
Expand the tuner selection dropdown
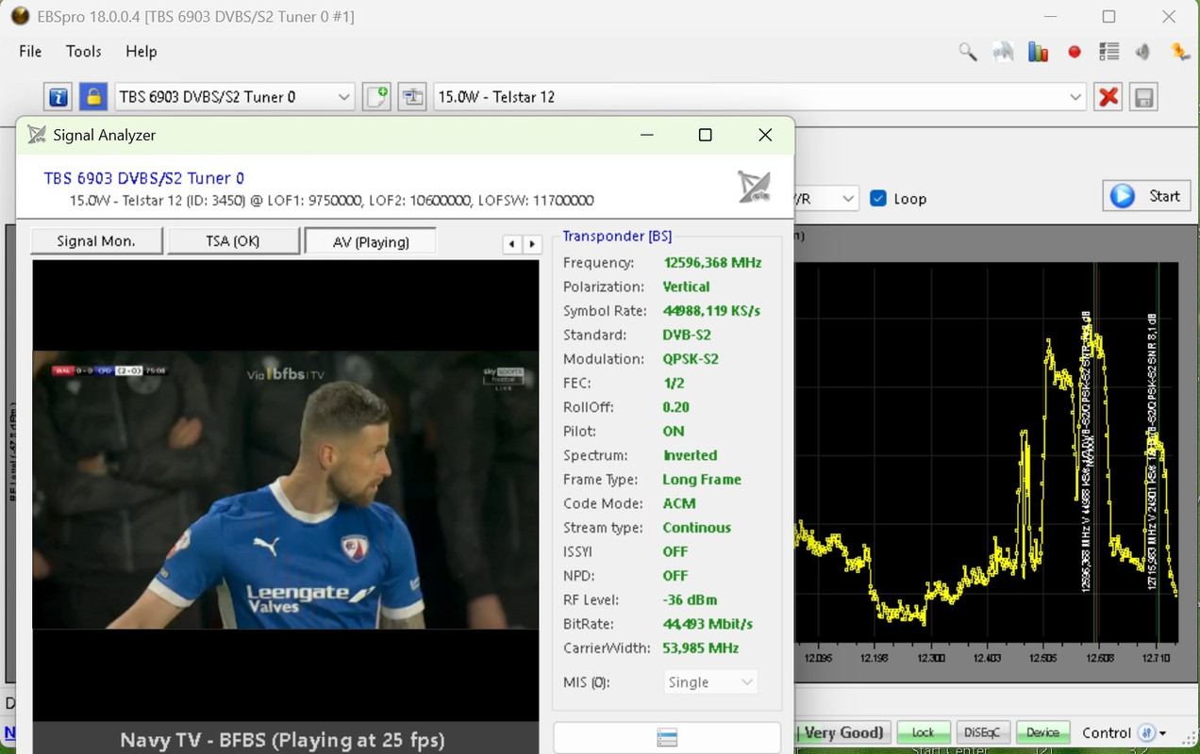click(x=343, y=96)
